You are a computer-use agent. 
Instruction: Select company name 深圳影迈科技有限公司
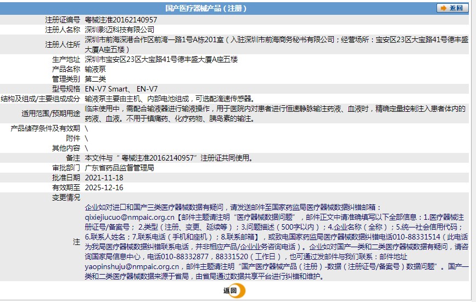click(120, 30)
